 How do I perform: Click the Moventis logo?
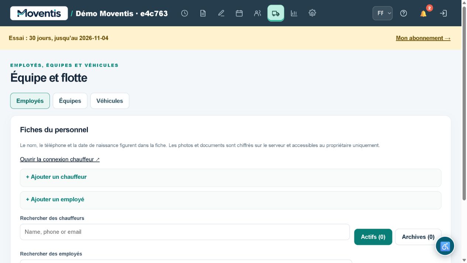pyautogui.click(x=39, y=13)
